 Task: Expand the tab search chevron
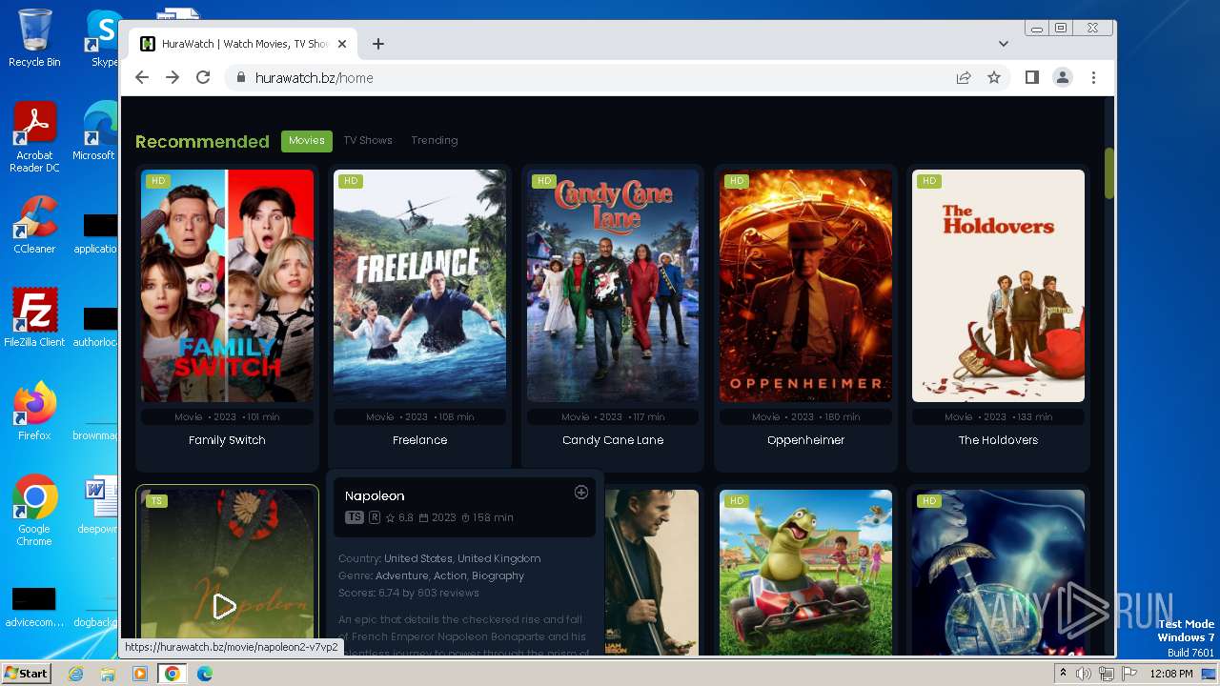click(x=1004, y=44)
